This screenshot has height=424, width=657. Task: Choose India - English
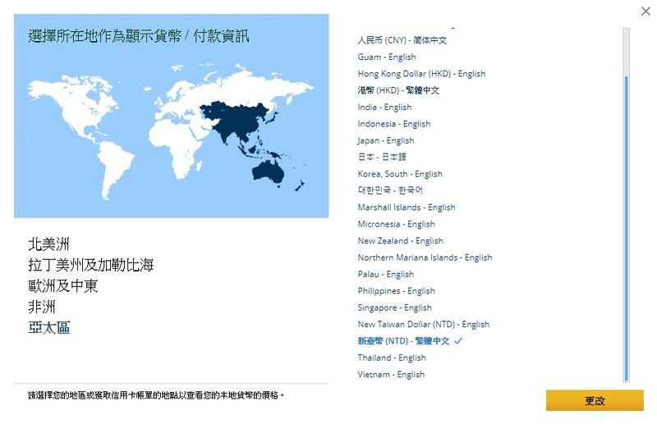(384, 107)
